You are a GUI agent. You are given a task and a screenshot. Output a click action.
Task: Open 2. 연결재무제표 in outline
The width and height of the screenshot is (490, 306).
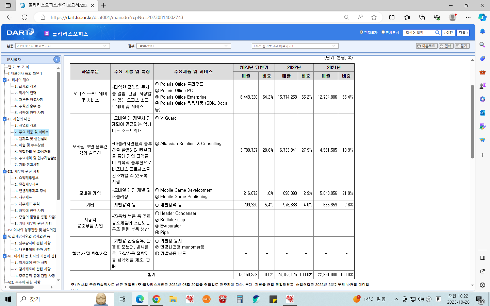[x=27, y=184]
